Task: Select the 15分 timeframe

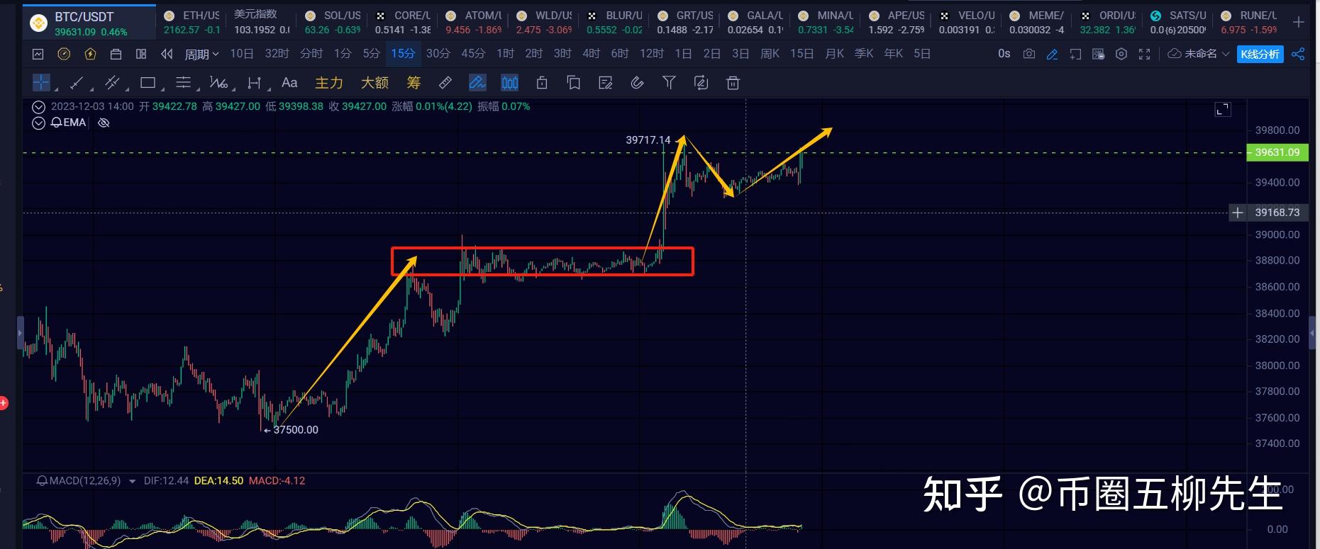Action: 403,54
